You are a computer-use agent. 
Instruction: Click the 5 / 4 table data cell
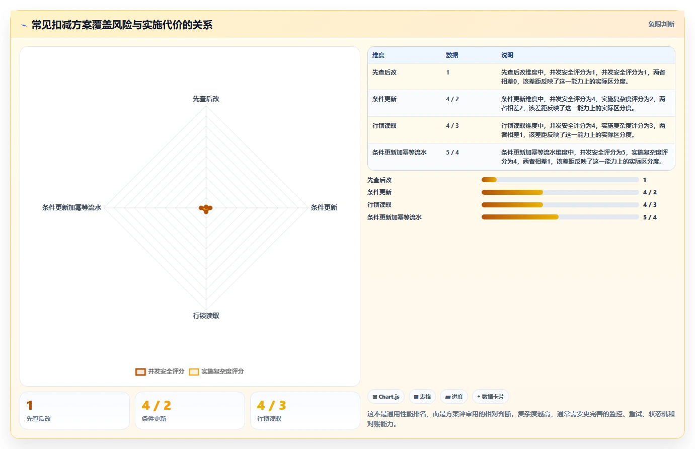tap(452, 153)
